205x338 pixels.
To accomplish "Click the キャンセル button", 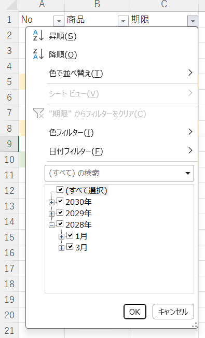I will coord(173,312).
